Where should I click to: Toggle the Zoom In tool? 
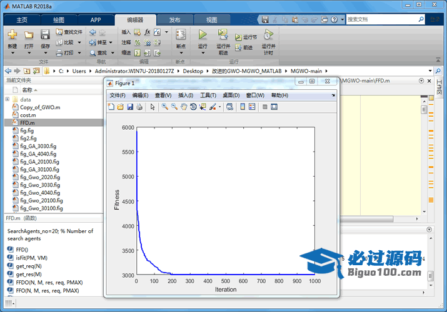point(164,107)
